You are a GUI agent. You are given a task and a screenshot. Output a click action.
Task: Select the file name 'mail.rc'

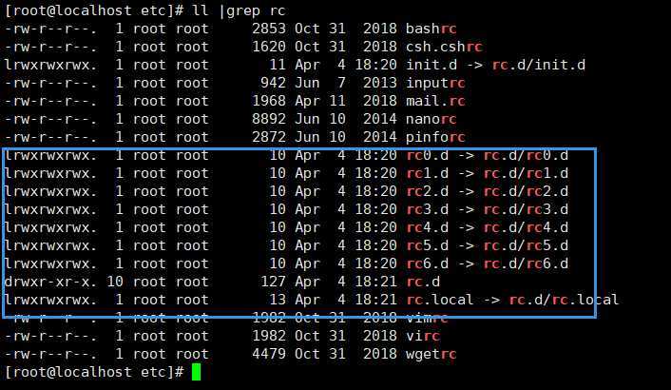click(435, 101)
